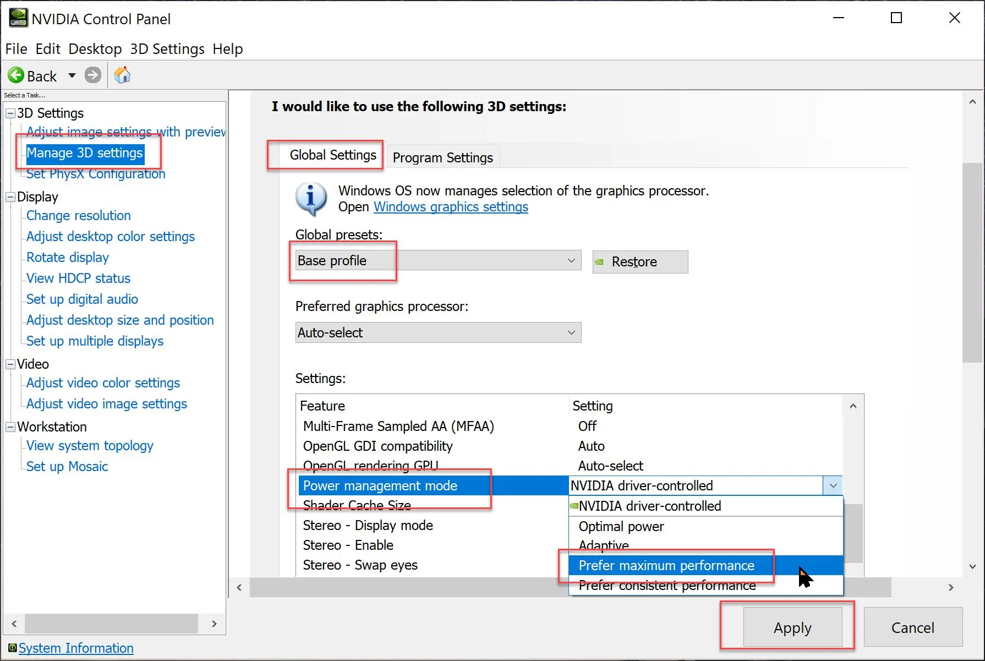Open the System Information link
The height and width of the screenshot is (661, 985).
coord(76,648)
